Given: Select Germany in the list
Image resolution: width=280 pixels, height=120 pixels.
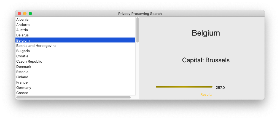Looking at the screenshot, I should [24, 88].
